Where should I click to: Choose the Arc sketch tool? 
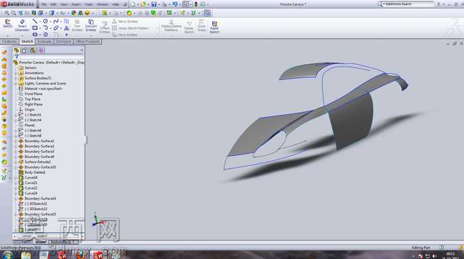pyautogui.click(x=45, y=28)
